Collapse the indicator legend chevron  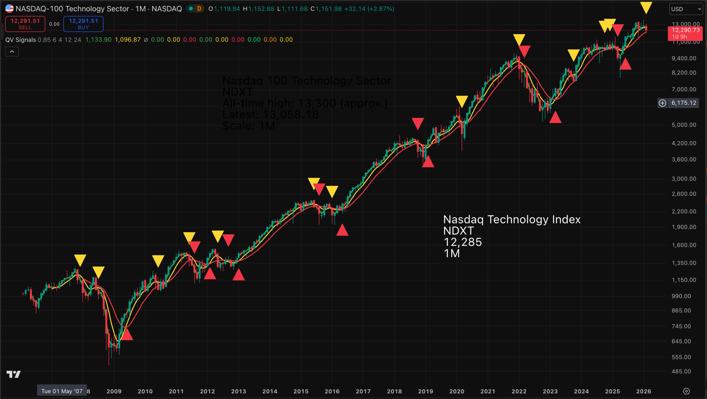[12, 52]
